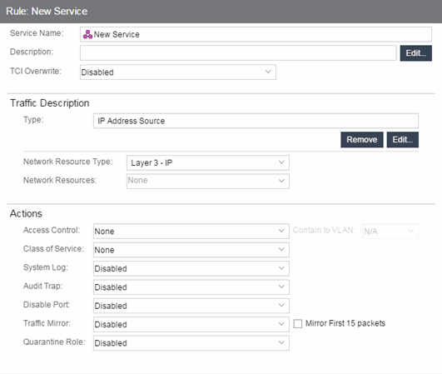Expand the Audit Trap dropdown

[191, 287]
